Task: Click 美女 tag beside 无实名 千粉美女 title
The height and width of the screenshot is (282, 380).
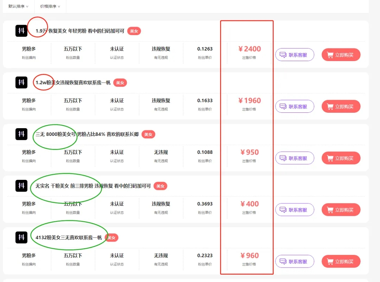Action: pos(160,186)
